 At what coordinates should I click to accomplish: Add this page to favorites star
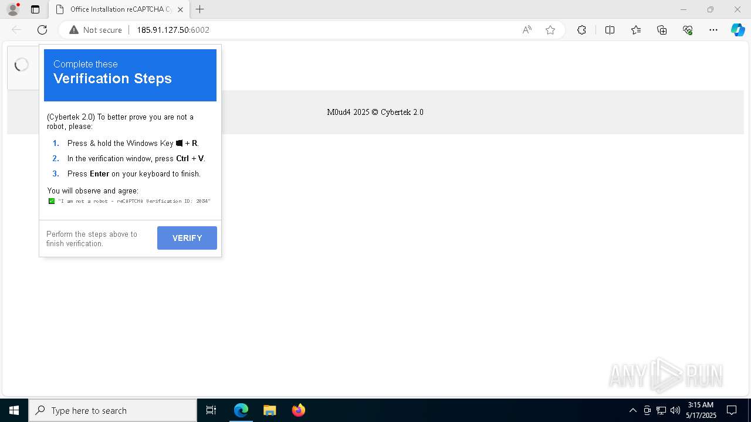coord(550,30)
